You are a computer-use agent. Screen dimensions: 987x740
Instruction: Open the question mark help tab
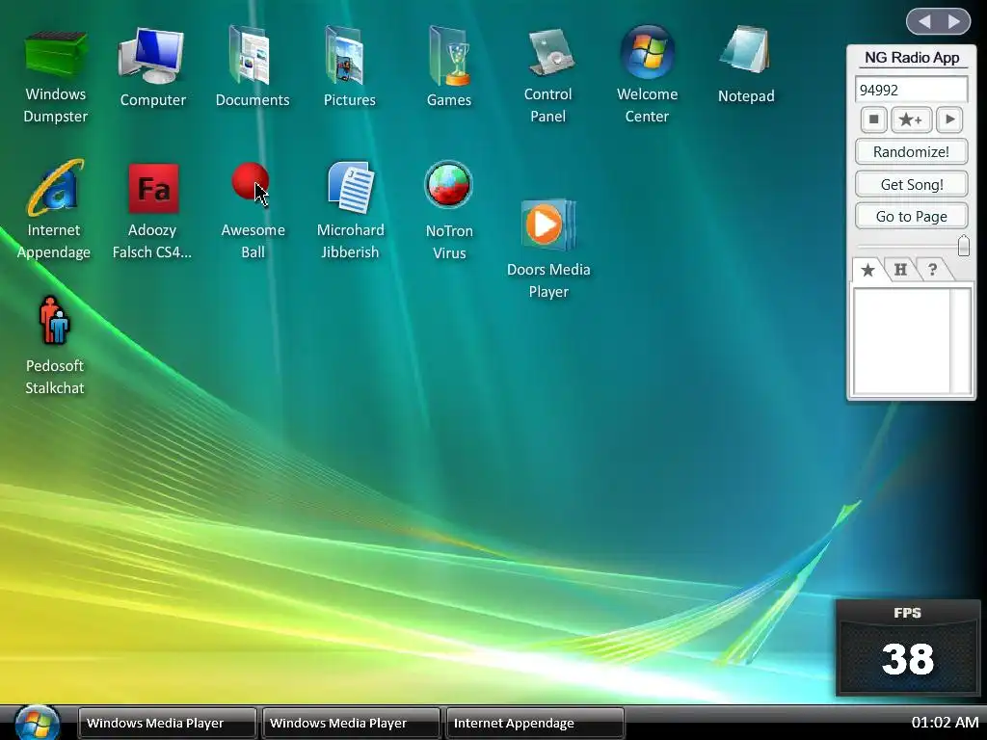point(933,270)
